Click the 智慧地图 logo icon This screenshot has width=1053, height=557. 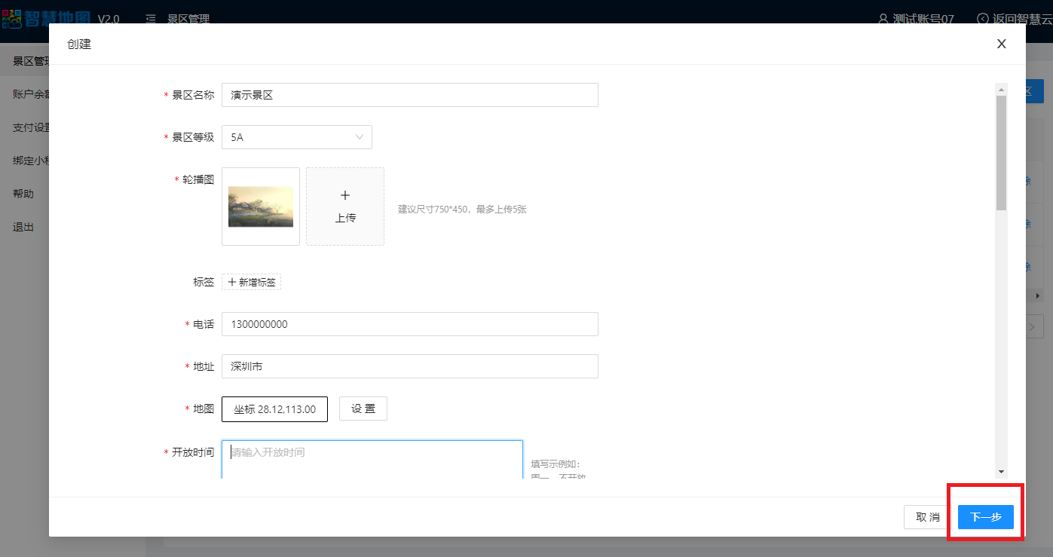pos(12,19)
